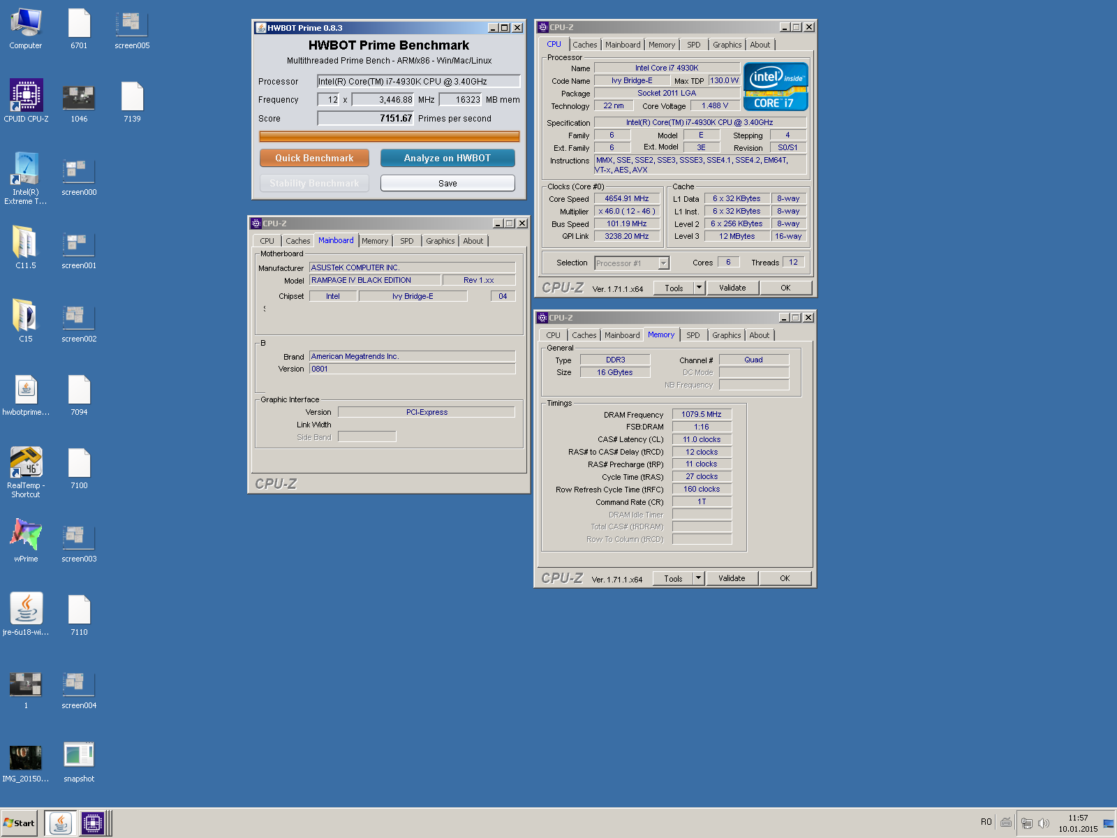
Task: Open the desktop image file named 1
Action: point(26,689)
